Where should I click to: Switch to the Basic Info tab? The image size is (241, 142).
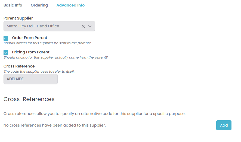coord(13,5)
